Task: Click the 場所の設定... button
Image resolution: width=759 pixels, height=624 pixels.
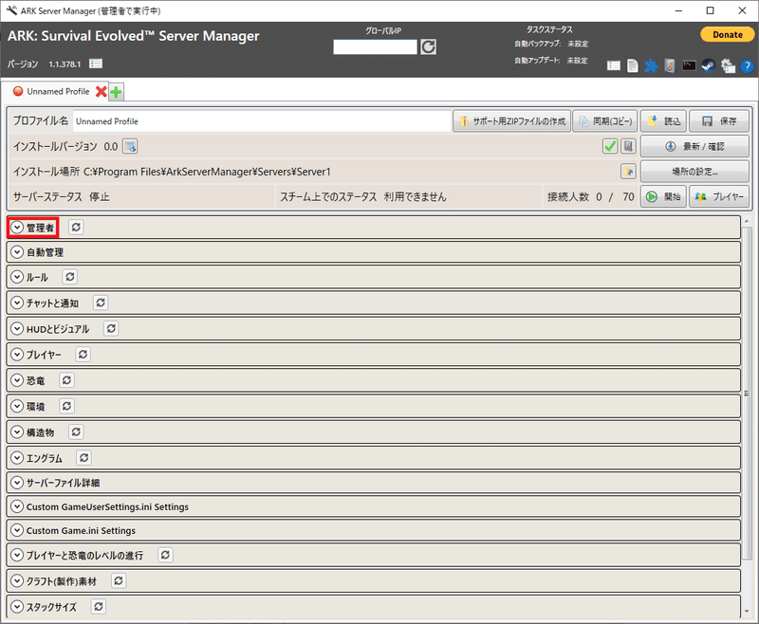Action: tap(694, 172)
